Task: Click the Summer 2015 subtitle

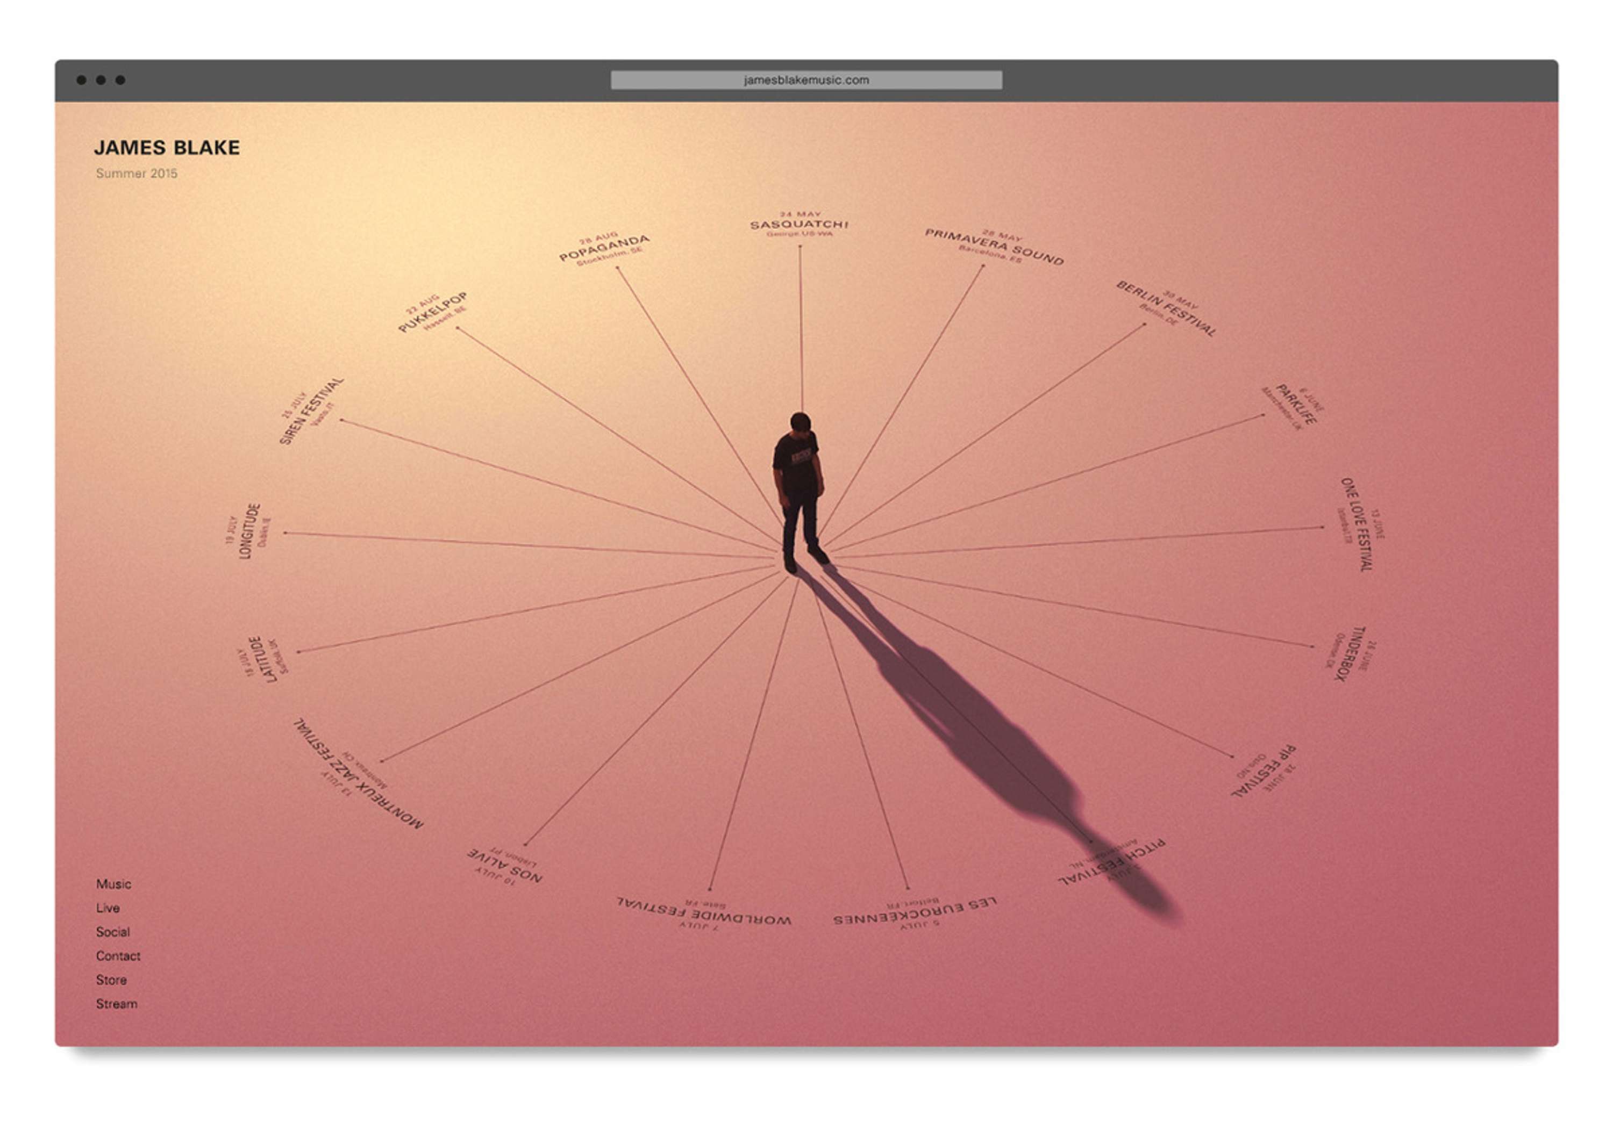Action: pyautogui.click(x=136, y=174)
